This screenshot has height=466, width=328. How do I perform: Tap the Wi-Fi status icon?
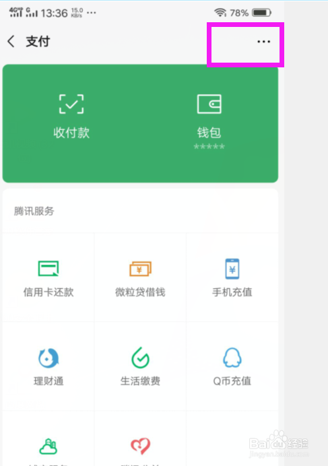(x=220, y=13)
